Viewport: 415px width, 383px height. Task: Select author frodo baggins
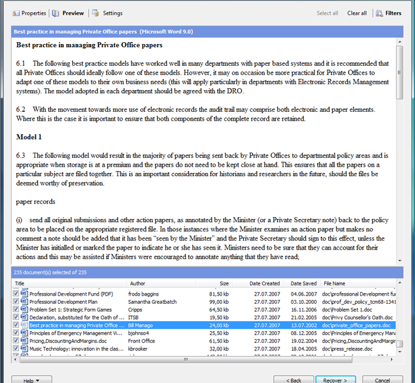[143, 294]
